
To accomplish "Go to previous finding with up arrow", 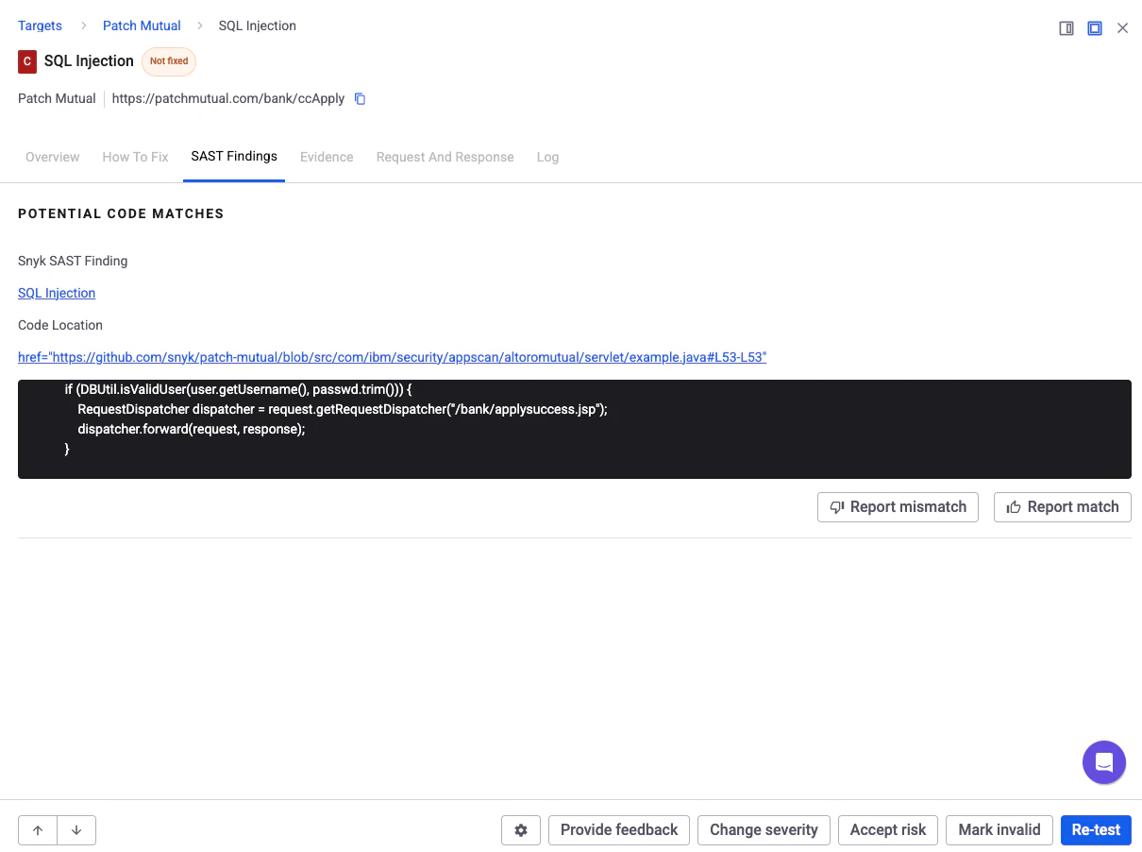I will click(38, 830).
